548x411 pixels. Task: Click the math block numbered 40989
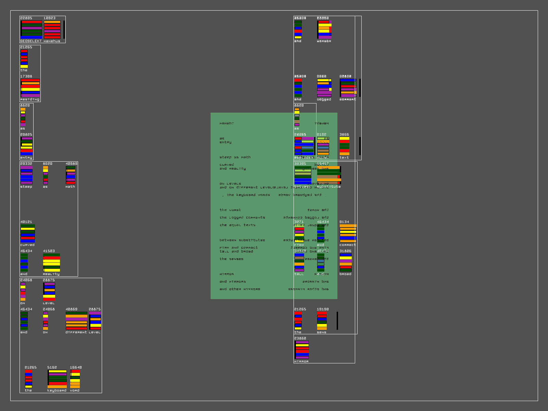point(71,175)
